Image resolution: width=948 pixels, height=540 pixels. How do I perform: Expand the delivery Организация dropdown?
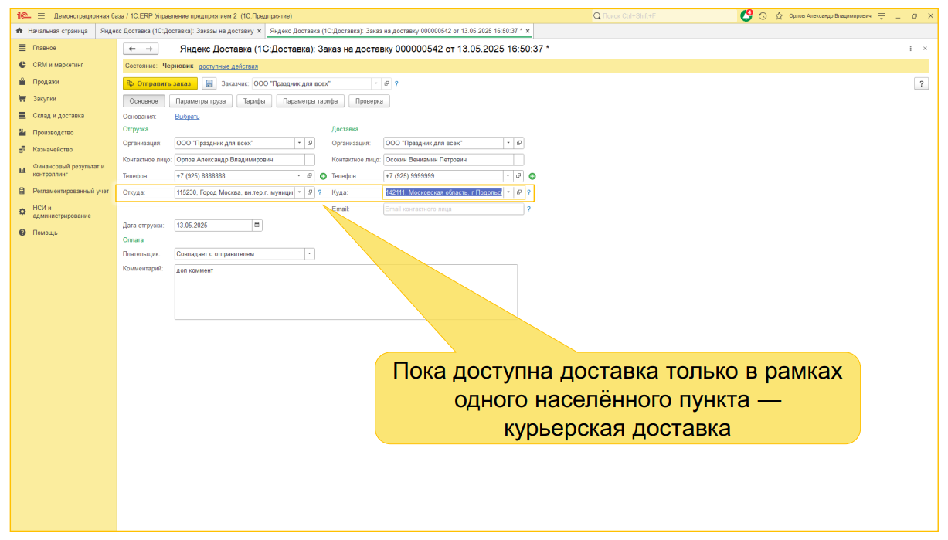click(508, 143)
